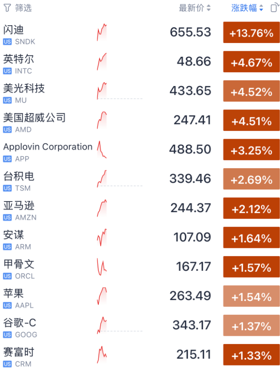Open the 美光科技 stock row
Screen dimensions: 280x371
click(x=24, y=88)
